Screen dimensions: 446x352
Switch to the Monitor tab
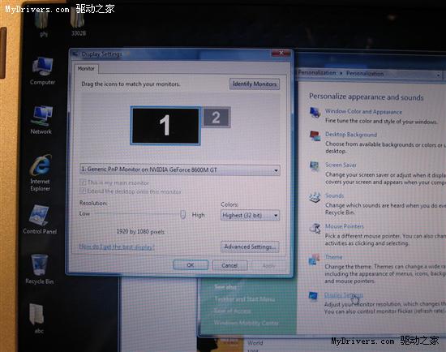click(86, 69)
